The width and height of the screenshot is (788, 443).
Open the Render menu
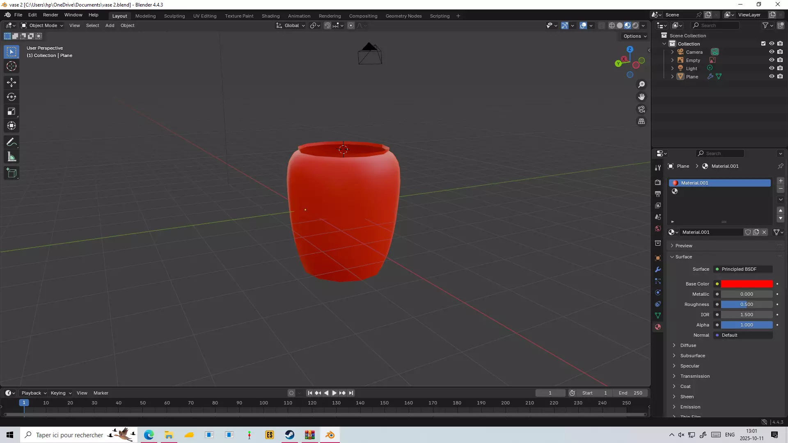coord(50,15)
